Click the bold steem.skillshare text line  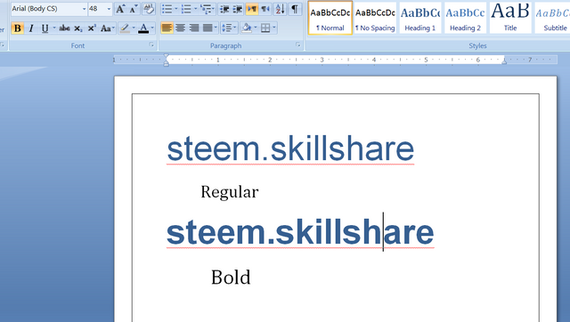tap(300, 232)
